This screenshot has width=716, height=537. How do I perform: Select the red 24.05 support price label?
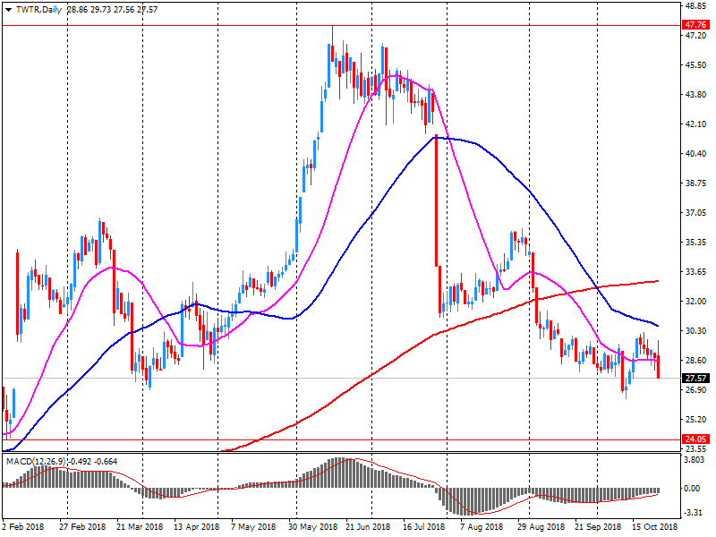coord(695,439)
